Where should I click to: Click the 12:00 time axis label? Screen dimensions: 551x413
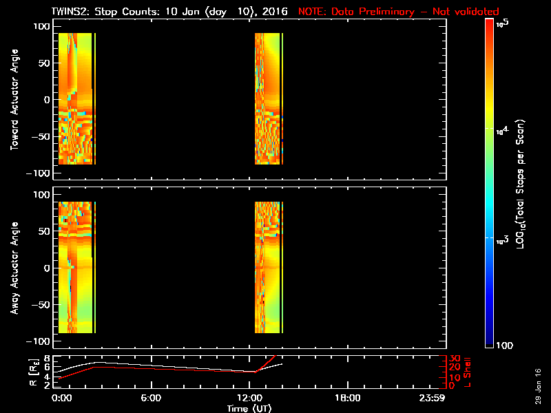(x=249, y=399)
